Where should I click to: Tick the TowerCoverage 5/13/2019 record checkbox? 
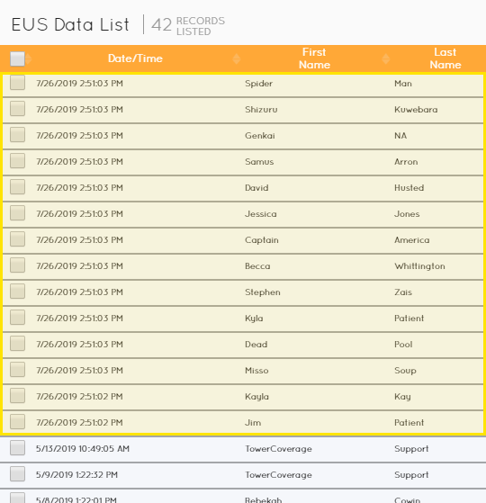click(x=17, y=448)
